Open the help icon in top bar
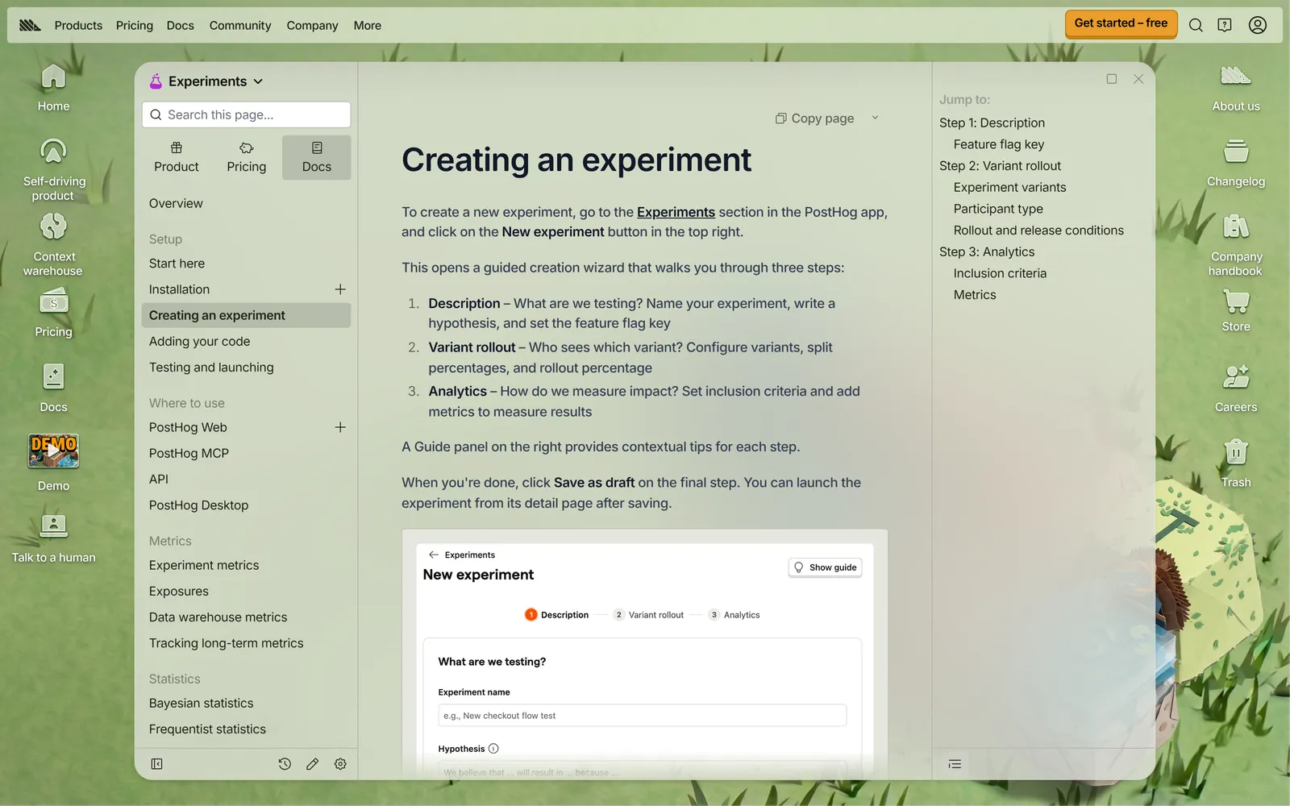Image resolution: width=1290 pixels, height=806 pixels. point(1225,25)
